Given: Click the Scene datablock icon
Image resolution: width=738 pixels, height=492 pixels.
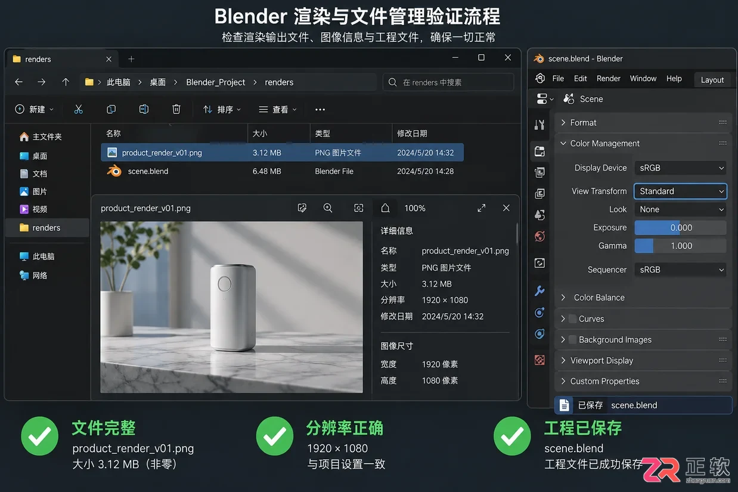Looking at the screenshot, I should point(569,99).
